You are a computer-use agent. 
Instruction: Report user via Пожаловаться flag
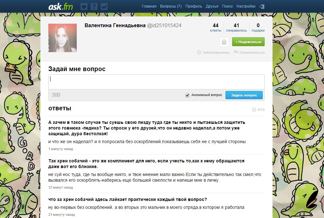[249, 52]
